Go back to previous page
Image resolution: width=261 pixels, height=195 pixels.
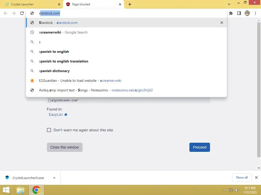[6, 13]
